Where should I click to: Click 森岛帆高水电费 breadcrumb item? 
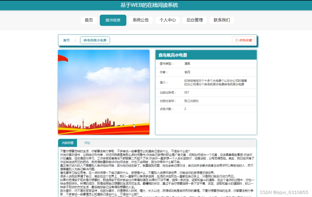coord(95,40)
